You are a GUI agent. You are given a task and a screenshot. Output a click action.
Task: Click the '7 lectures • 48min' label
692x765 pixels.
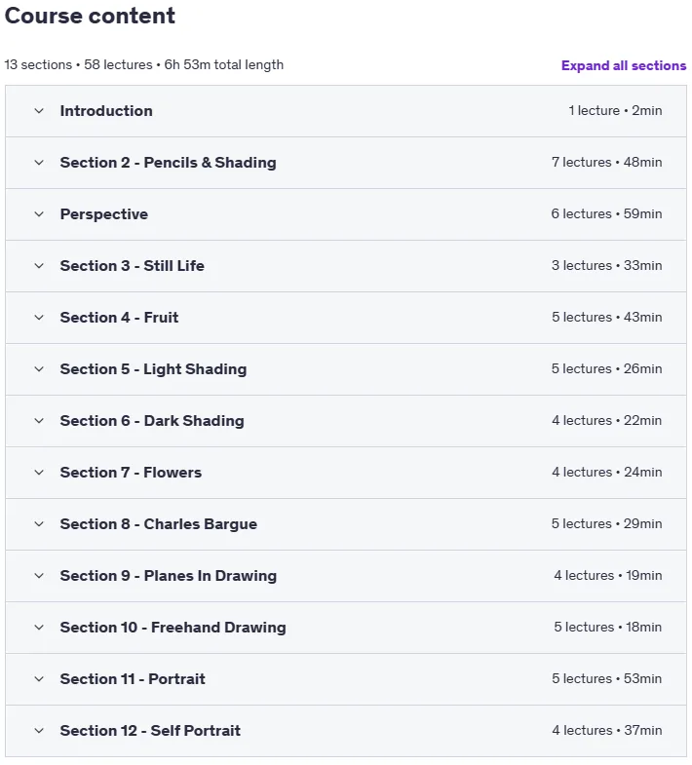tap(606, 162)
